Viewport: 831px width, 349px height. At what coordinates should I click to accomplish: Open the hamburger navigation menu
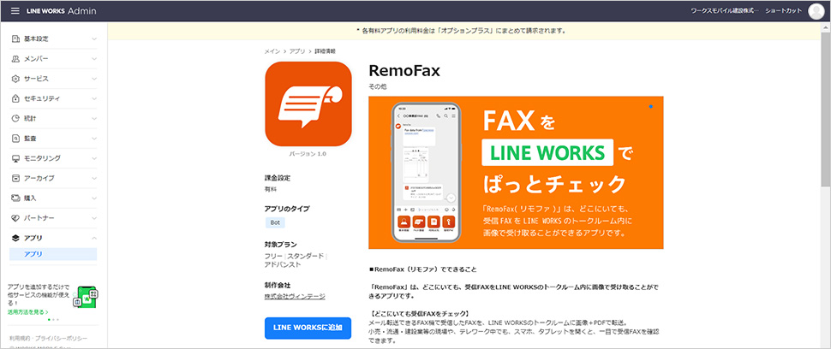point(15,10)
